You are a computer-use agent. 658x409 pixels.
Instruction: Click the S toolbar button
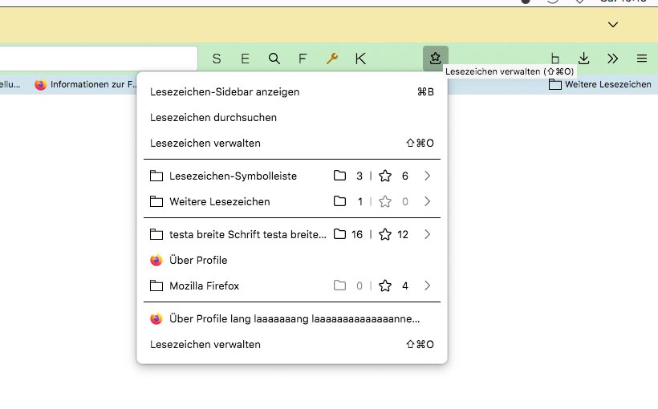[217, 58]
